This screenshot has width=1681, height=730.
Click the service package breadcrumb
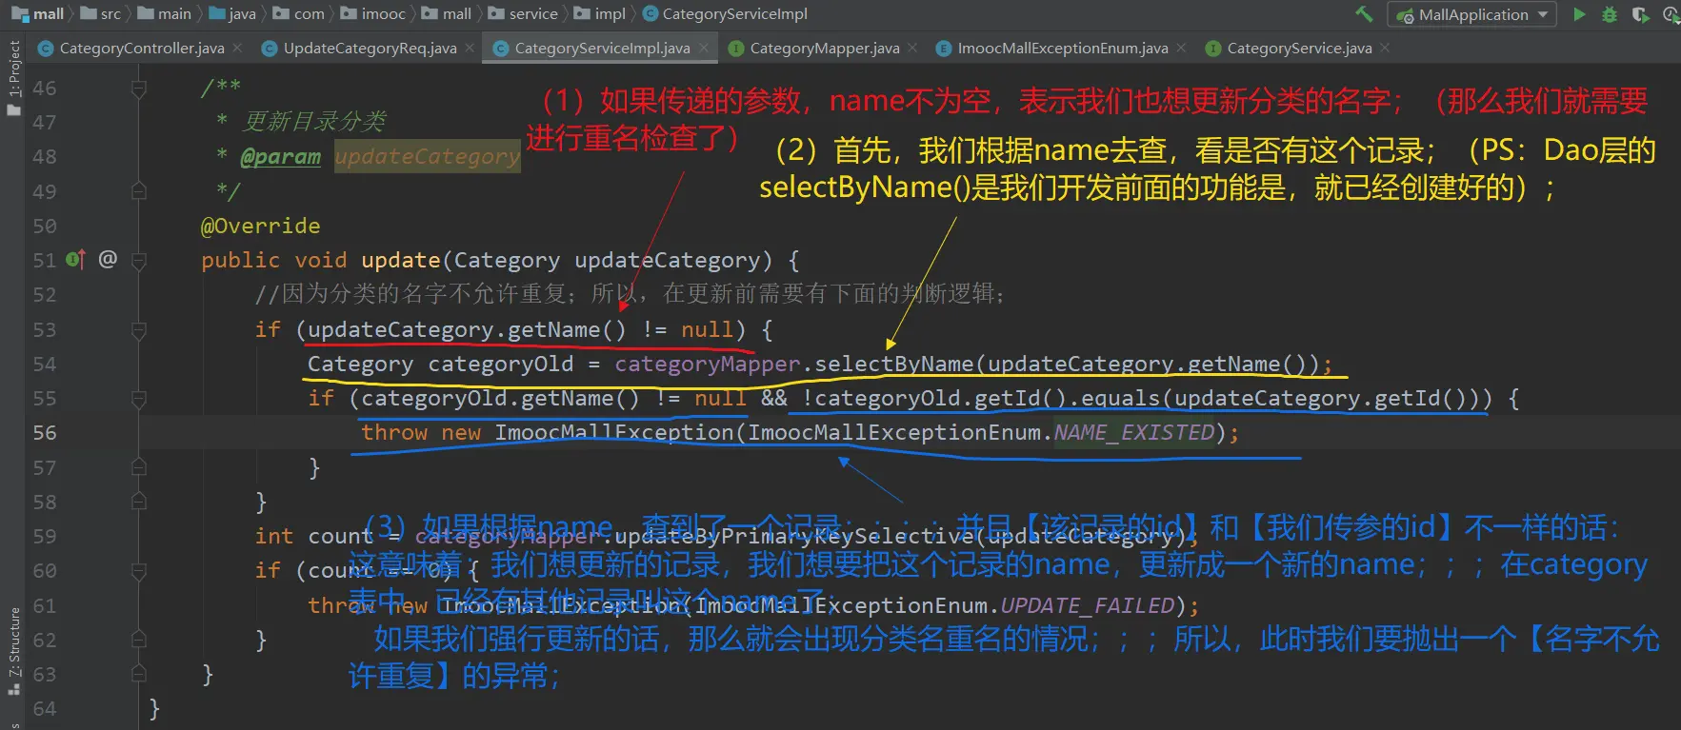click(x=523, y=14)
